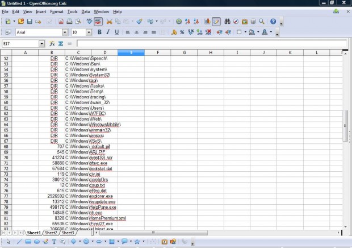Switch to the Sheet2 tab
The width and height of the screenshot is (352, 248).
pyautogui.click(x=51, y=233)
